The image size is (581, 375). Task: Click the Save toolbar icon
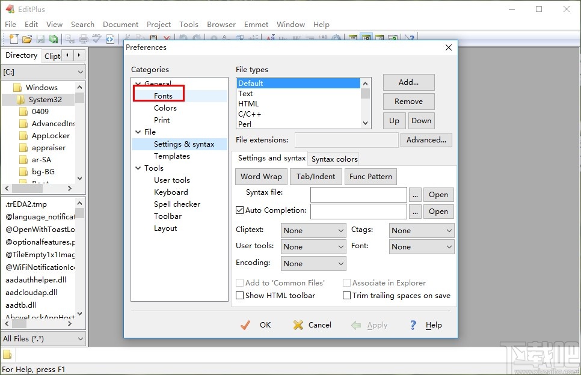(x=40, y=38)
